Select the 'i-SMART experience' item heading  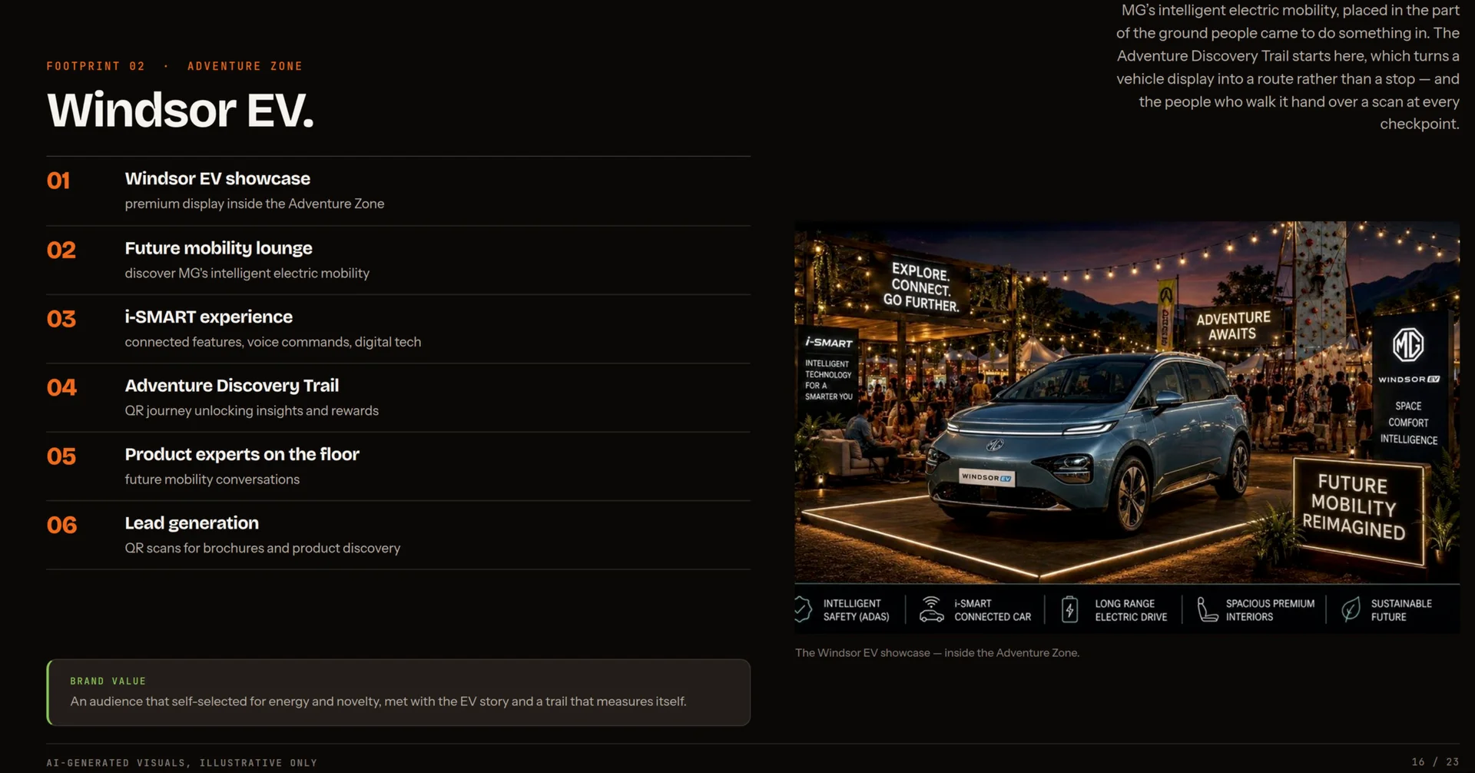209,317
